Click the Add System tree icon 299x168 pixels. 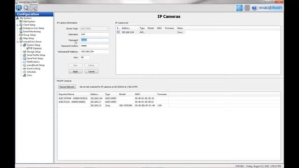21,21
